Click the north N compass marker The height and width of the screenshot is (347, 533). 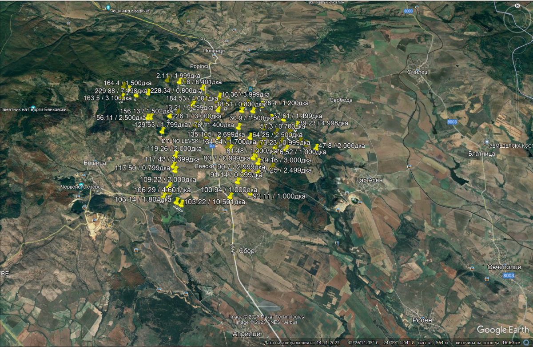click(517, 6)
